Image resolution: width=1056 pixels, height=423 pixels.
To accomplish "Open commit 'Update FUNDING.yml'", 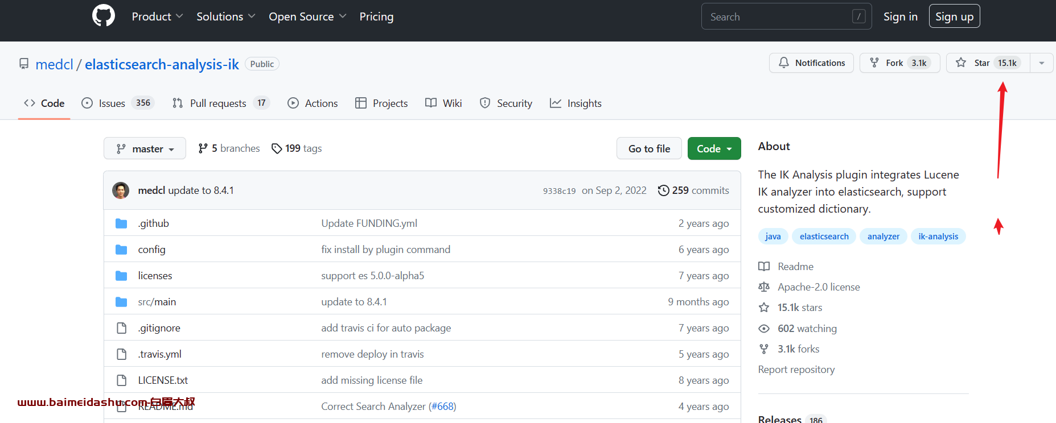I will point(369,223).
